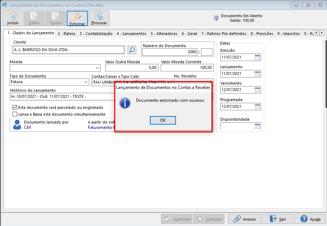Switch to the '2 - Rateio' tab
327x226 pixels.
(66, 34)
